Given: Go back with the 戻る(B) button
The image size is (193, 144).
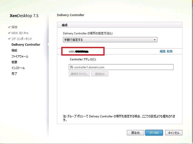Looking at the screenshot, I should [x=135, y=133].
